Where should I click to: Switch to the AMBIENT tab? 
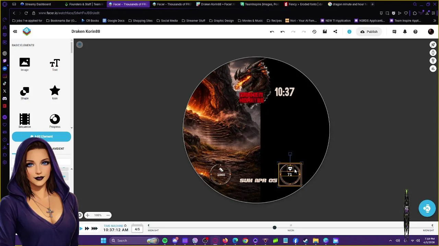[58, 149]
